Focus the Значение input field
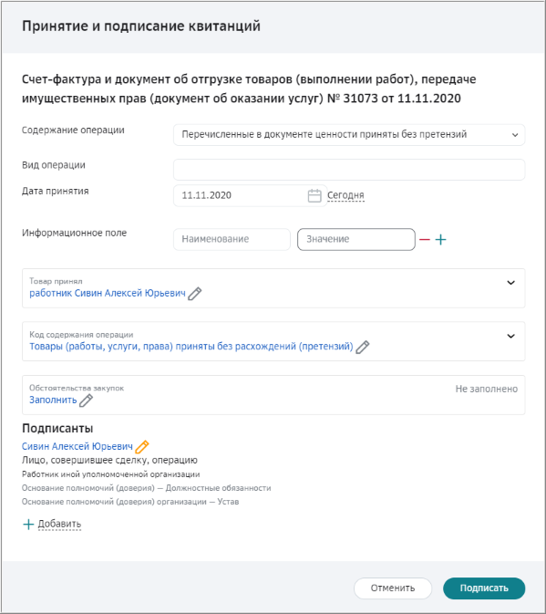546x614 pixels. (356, 239)
